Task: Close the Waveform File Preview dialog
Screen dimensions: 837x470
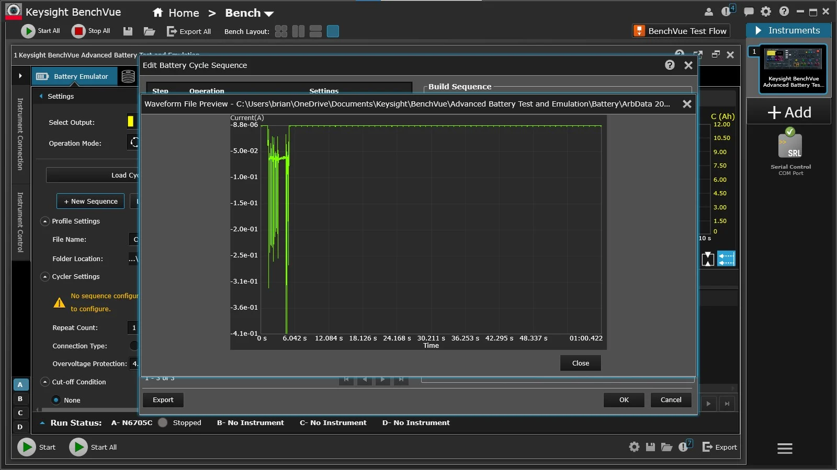Action: click(687, 104)
